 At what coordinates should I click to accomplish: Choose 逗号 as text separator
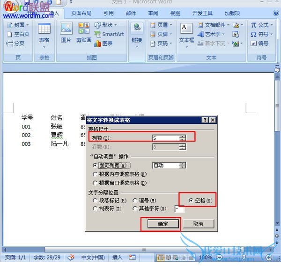point(144,201)
